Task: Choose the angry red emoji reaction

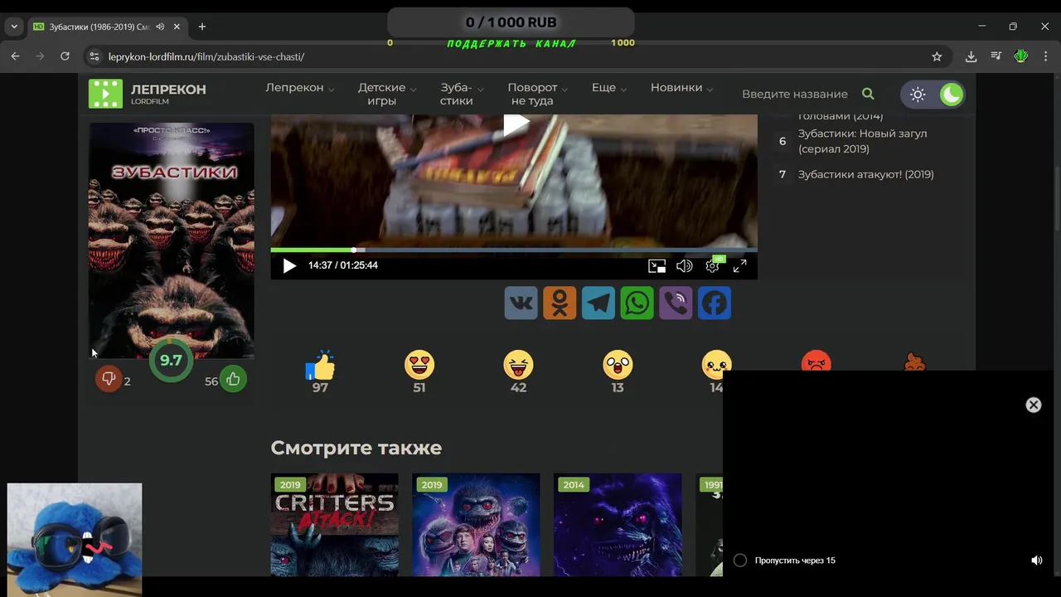Action: click(x=816, y=362)
